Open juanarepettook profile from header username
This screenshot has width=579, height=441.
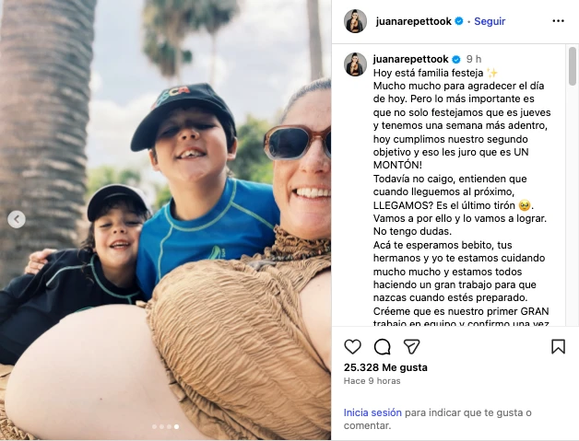pyautogui.click(x=414, y=21)
